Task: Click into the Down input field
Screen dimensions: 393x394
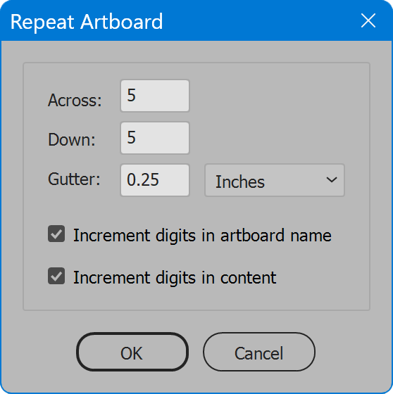Action: 155,138
